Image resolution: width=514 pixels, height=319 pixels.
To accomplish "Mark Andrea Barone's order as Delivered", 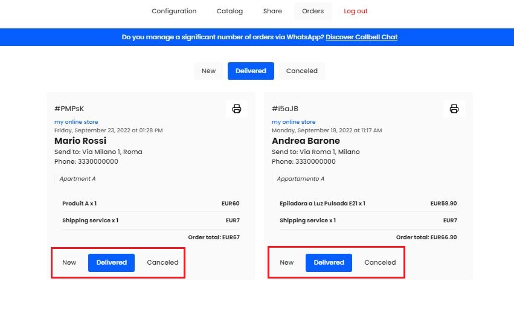I will click(329, 262).
